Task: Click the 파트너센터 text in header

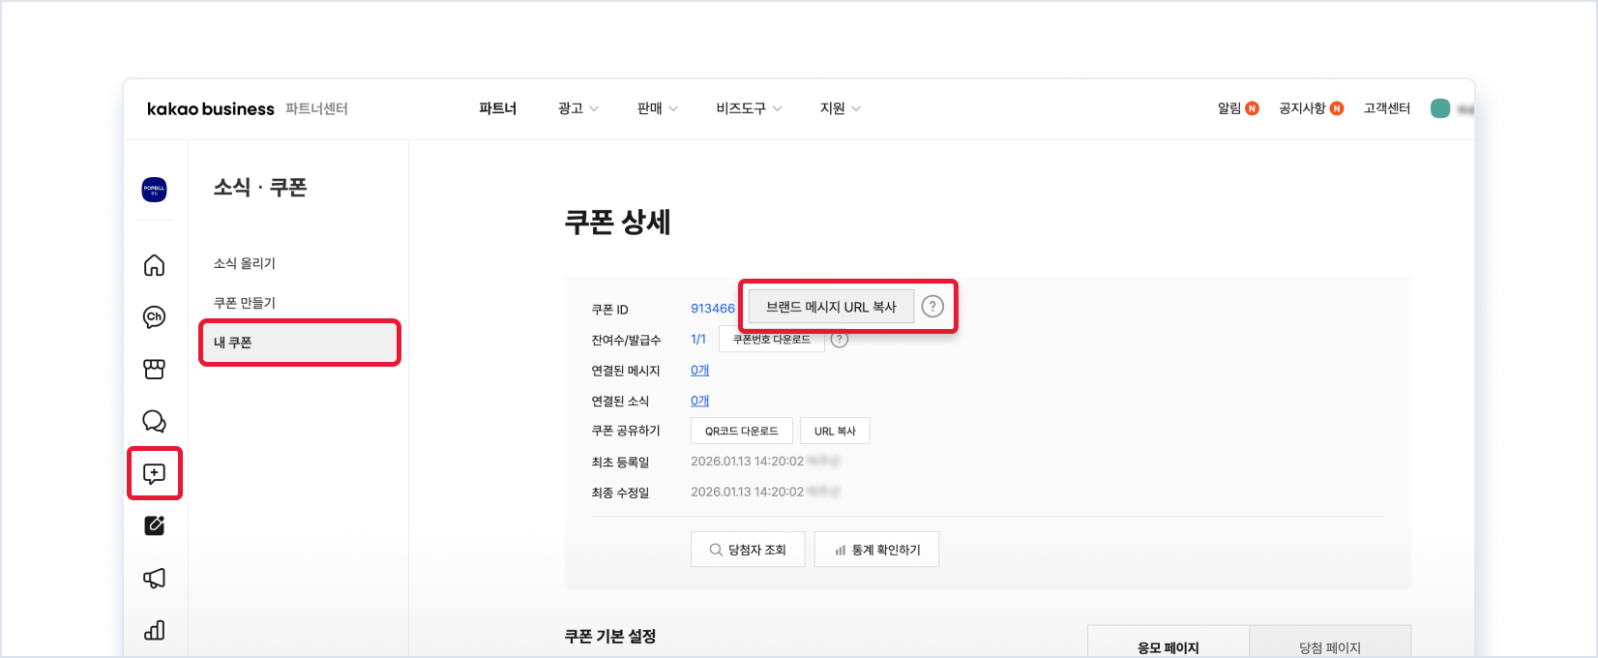Action: [x=316, y=108]
